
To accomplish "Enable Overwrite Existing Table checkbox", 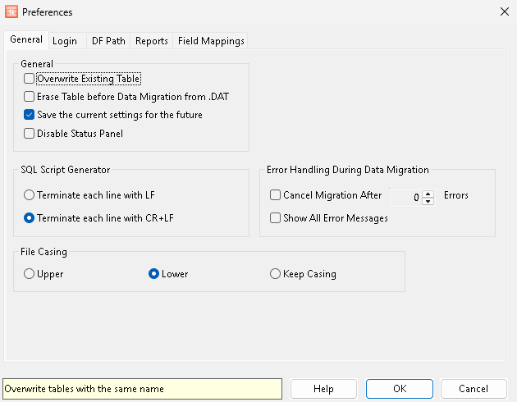I will coord(30,79).
